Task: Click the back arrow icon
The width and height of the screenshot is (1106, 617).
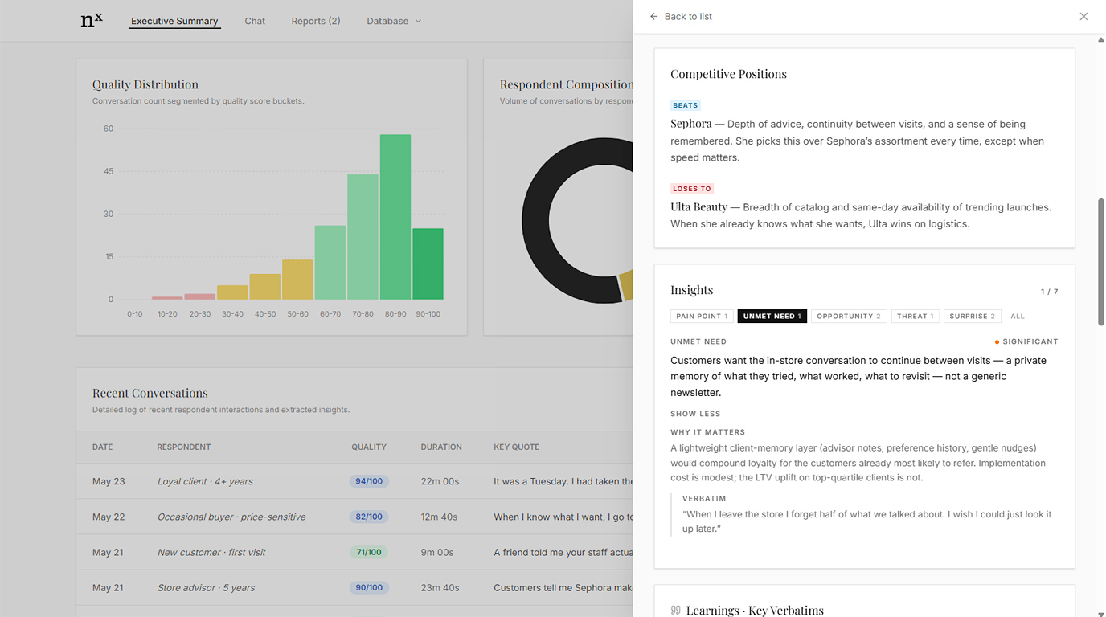Action: (x=653, y=16)
